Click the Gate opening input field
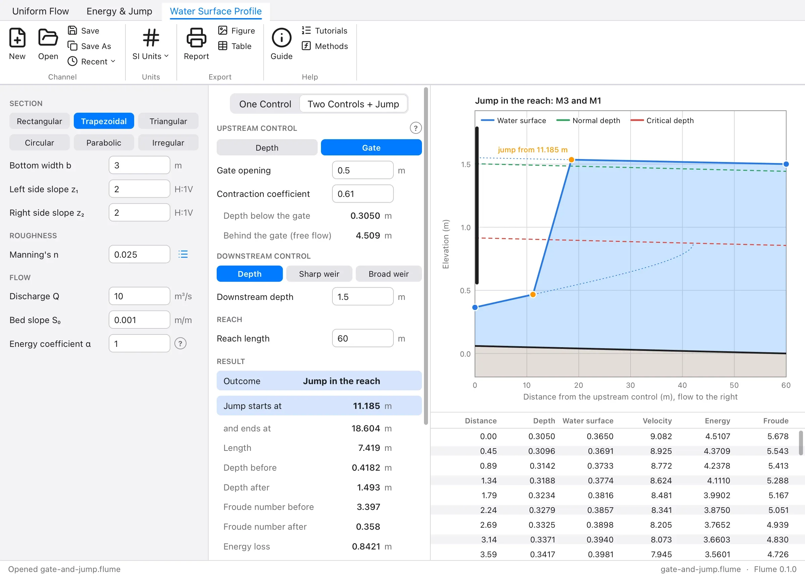This screenshot has height=577, width=805. click(363, 170)
